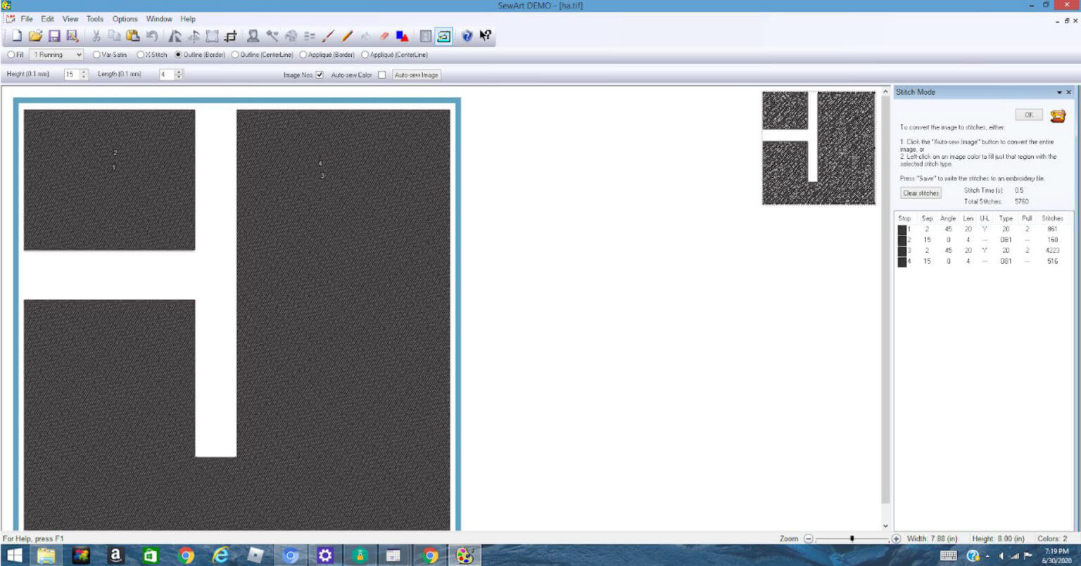Image resolution: width=1081 pixels, height=566 pixels.
Task: Toggle the Image Nos. checkbox
Action: pos(320,75)
